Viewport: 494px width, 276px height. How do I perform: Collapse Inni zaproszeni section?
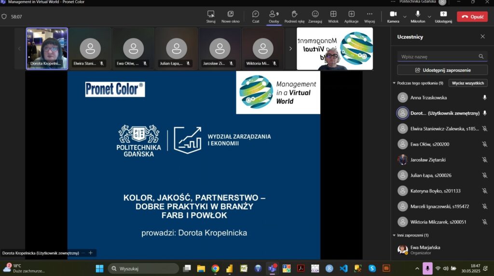click(x=394, y=235)
